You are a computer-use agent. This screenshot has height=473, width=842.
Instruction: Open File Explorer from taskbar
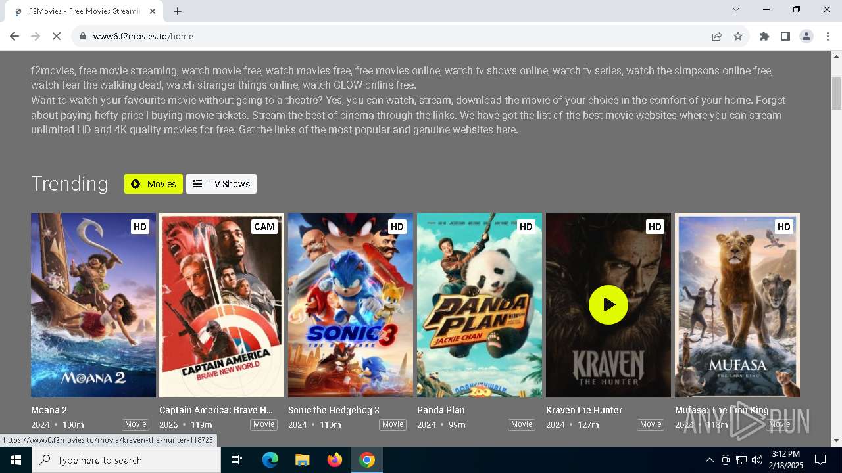[303, 460]
